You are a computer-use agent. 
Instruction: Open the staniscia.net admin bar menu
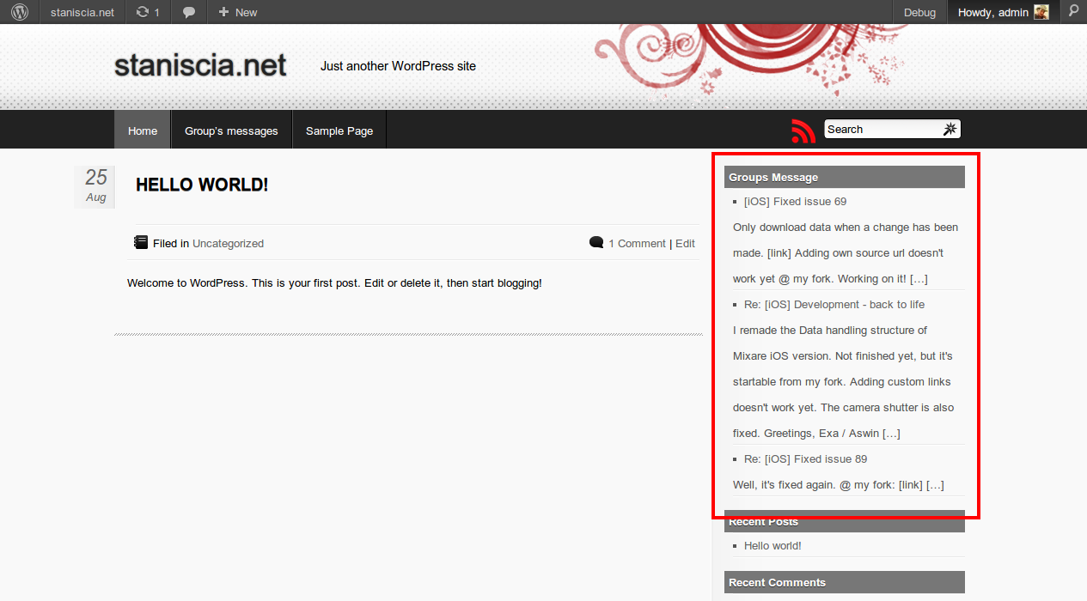pos(82,12)
